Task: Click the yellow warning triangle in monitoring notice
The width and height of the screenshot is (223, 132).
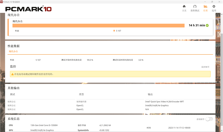Action: click(12, 74)
